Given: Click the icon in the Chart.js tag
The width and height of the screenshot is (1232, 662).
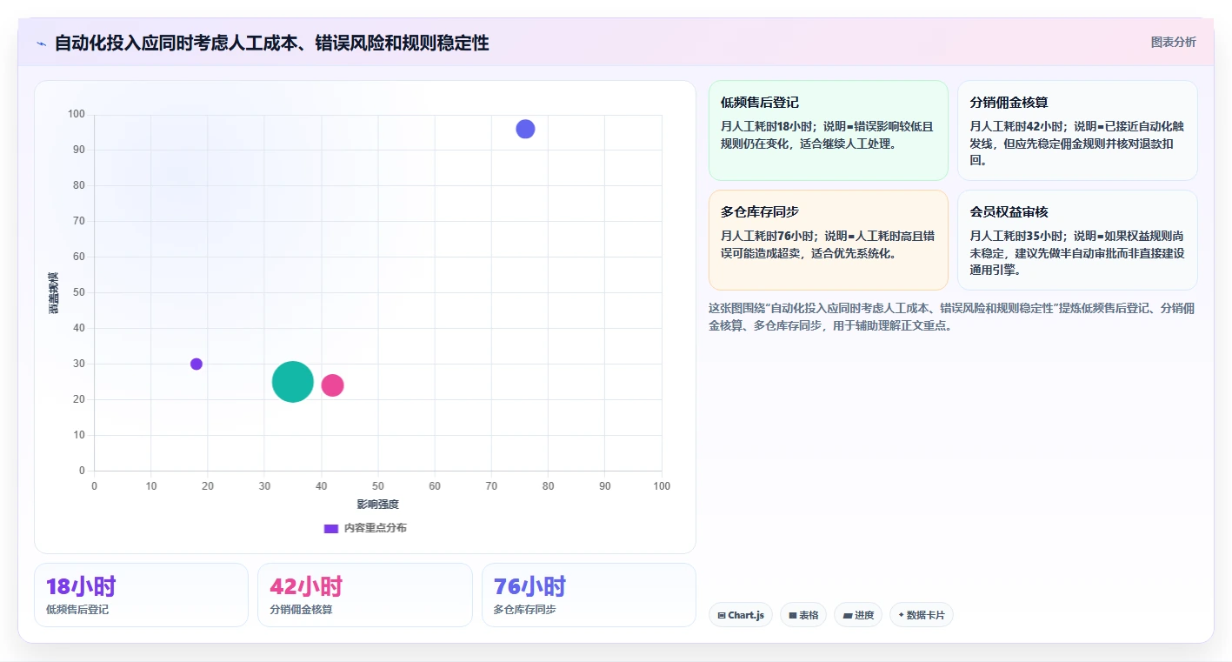Looking at the screenshot, I should click(722, 615).
